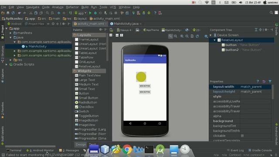Select ToggleButton in the Palette
This screenshot has width=279, height=157.
click(x=88, y=116)
